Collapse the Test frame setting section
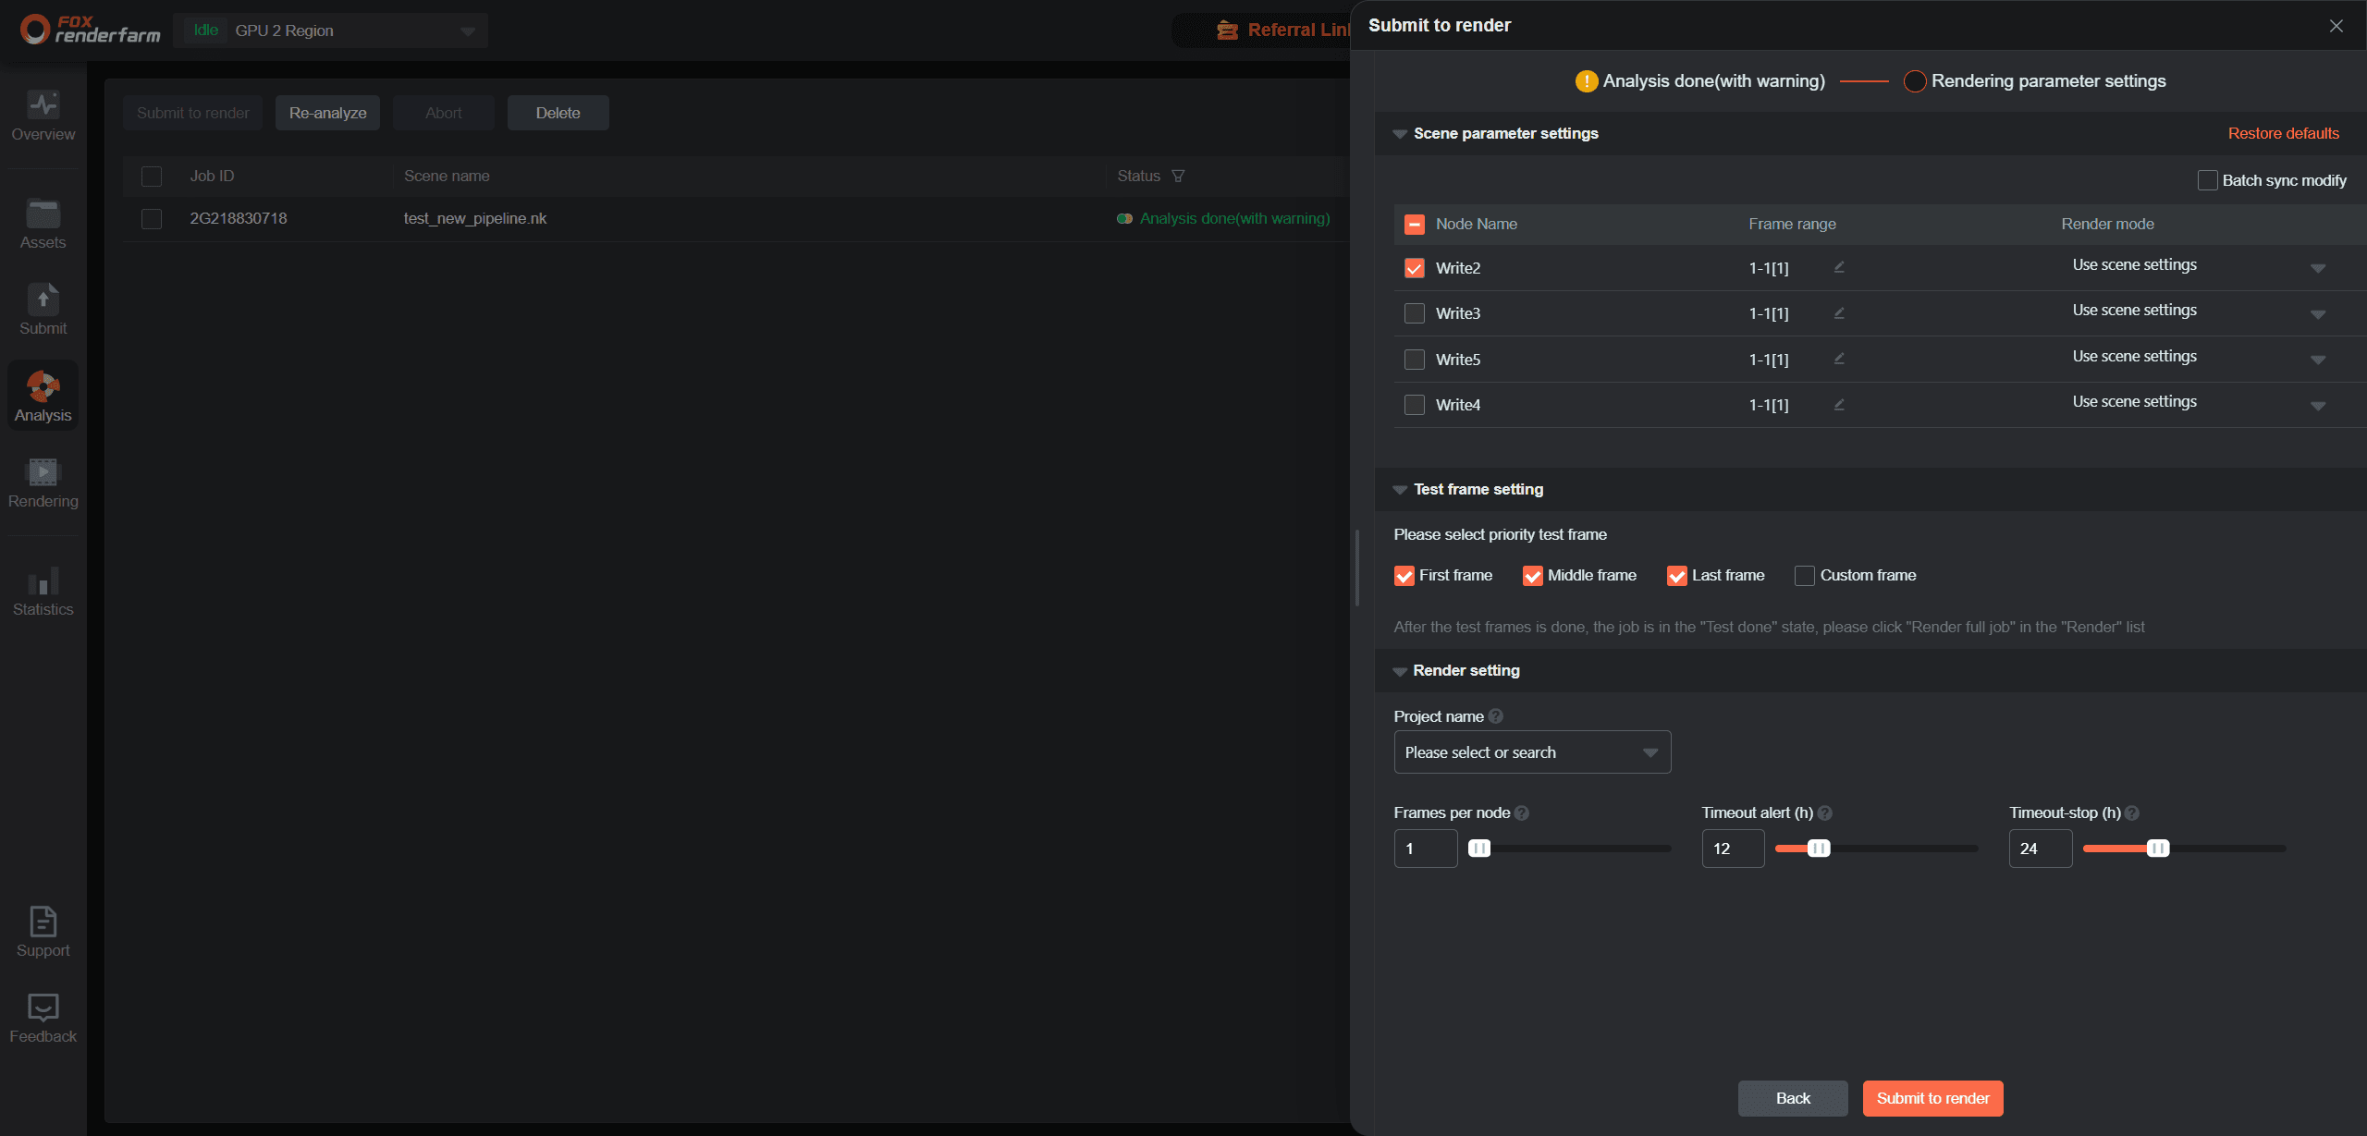 [1400, 490]
